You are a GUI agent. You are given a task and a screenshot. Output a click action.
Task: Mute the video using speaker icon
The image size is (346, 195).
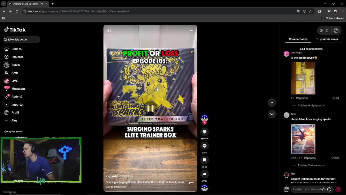tap(109, 31)
